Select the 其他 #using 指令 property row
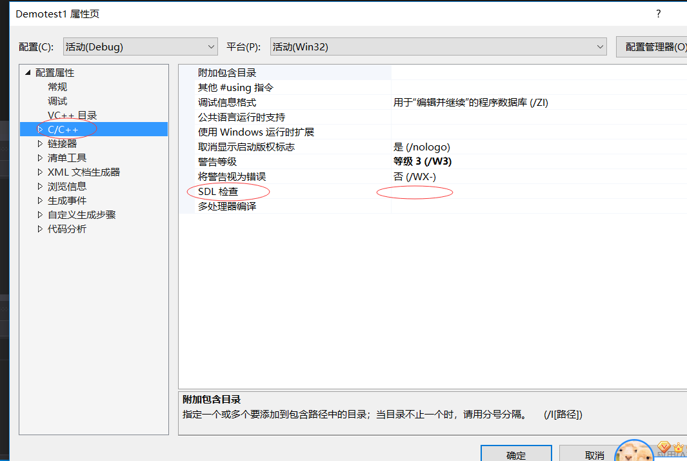Viewport: 687px width, 461px height. click(293, 87)
